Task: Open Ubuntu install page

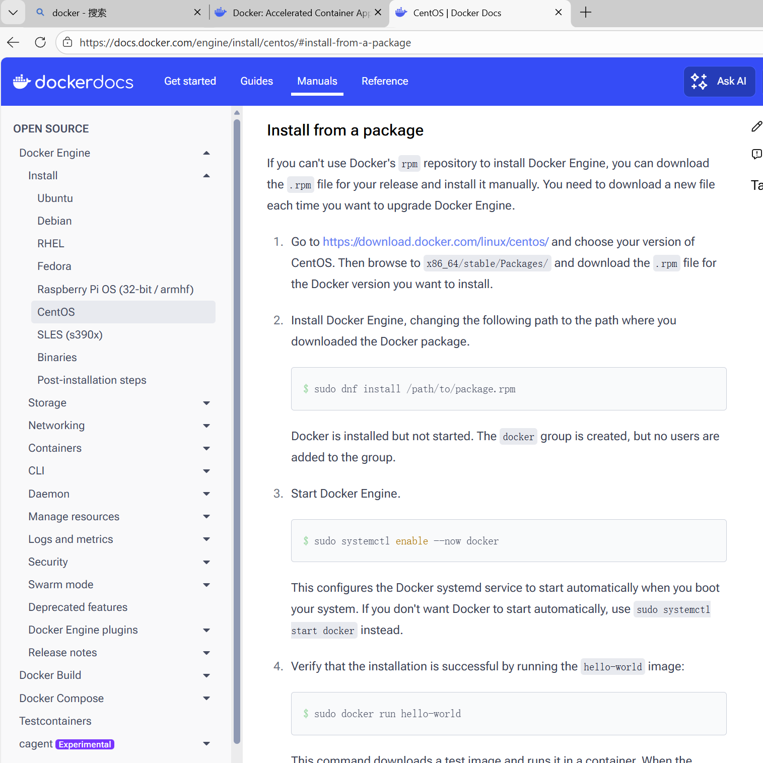Action: pos(55,198)
